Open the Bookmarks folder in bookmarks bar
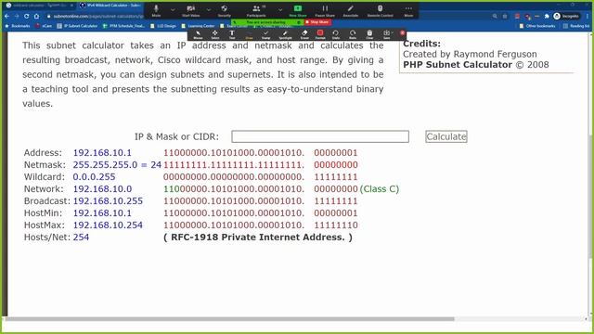 pyautogui.click(x=18, y=26)
